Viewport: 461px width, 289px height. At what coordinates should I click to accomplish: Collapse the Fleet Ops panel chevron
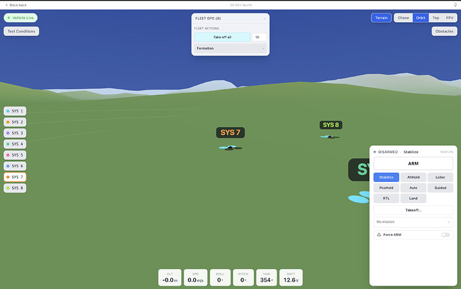pyautogui.click(x=265, y=19)
